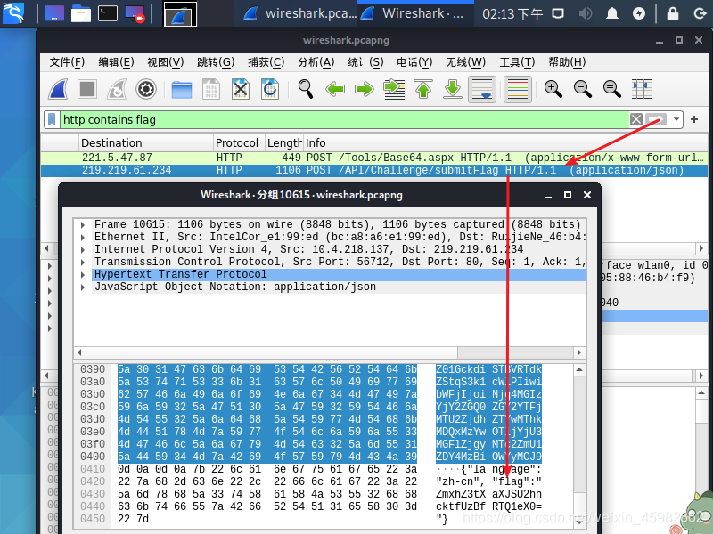The height and width of the screenshot is (534, 713).
Task: Open the 分析(A) menu
Action: [x=316, y=61]
